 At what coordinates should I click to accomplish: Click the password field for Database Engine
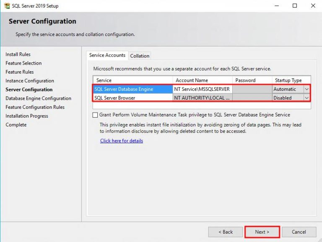coord(252,89)
